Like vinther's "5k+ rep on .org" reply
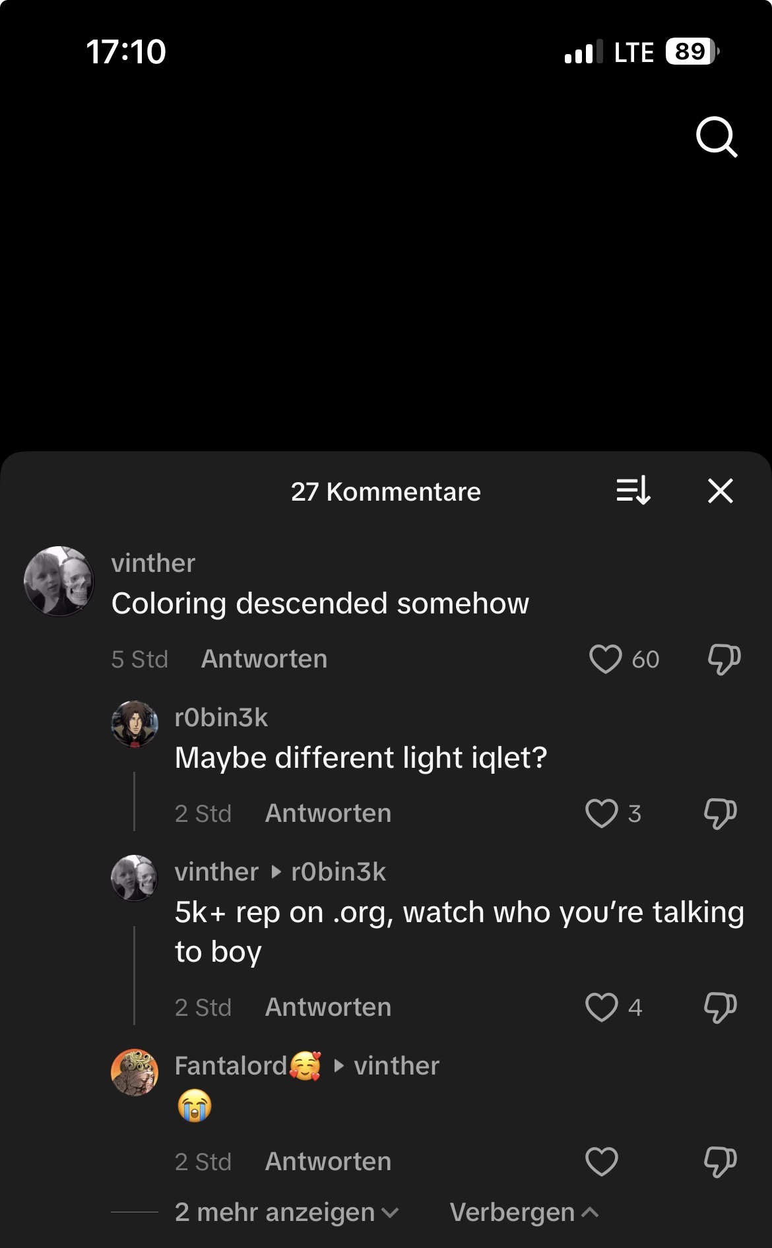 [x=601, y=1007]
